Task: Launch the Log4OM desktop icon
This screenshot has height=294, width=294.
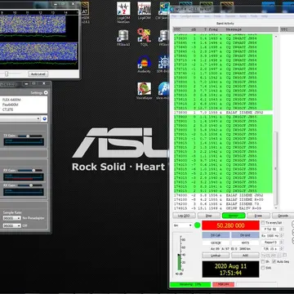Action: pyautogui.click(x=144, y=11)
